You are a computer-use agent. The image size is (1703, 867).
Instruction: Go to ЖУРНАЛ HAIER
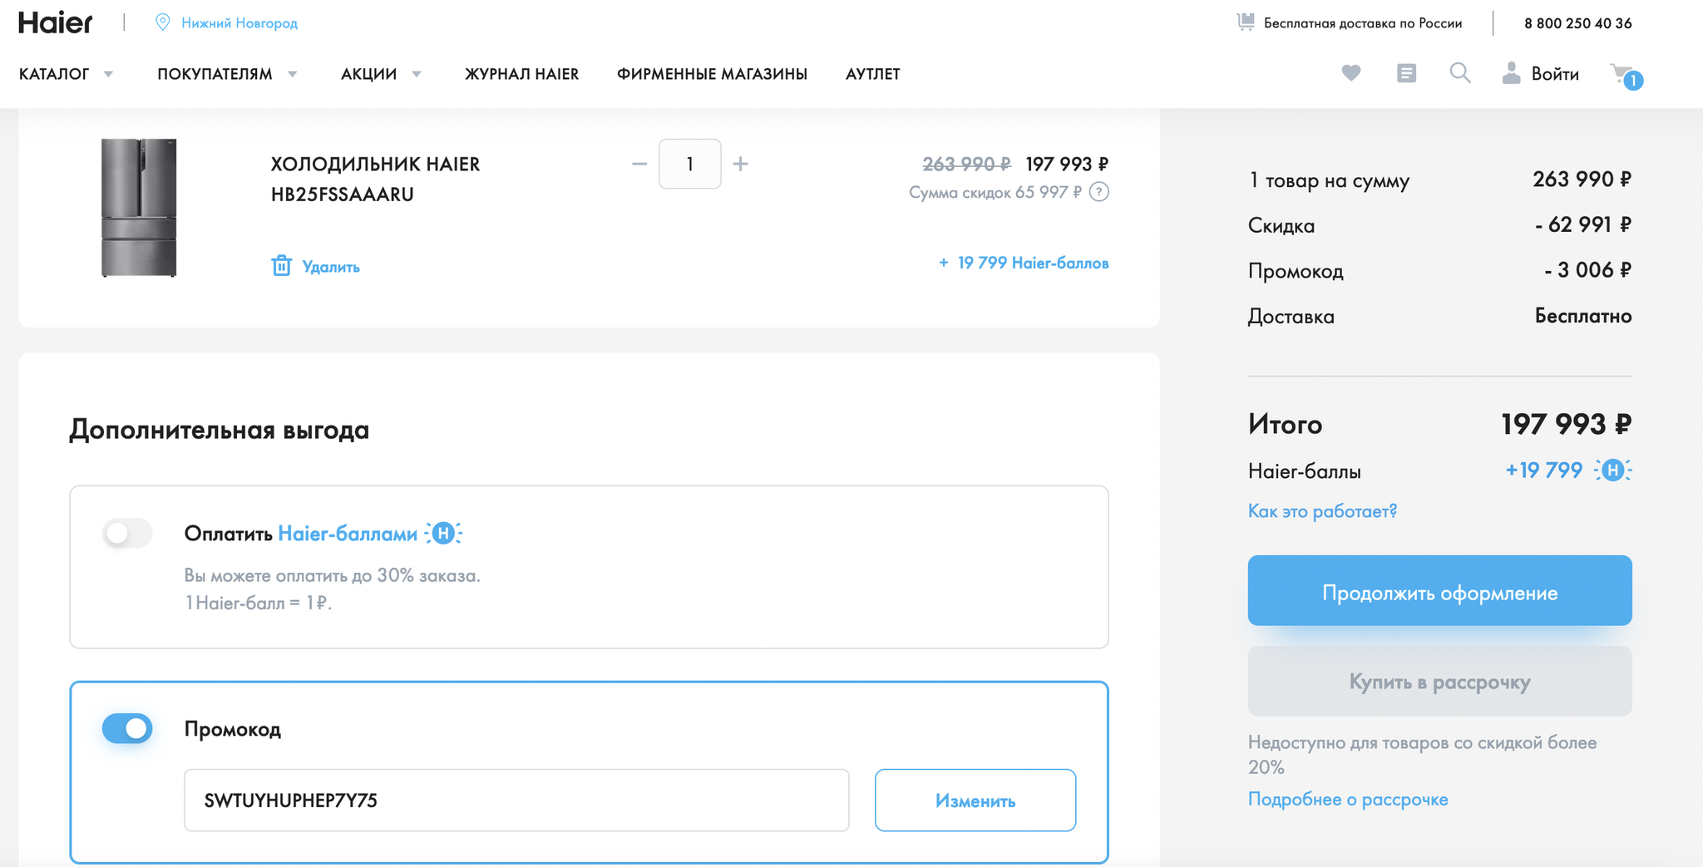coord(521,74)
